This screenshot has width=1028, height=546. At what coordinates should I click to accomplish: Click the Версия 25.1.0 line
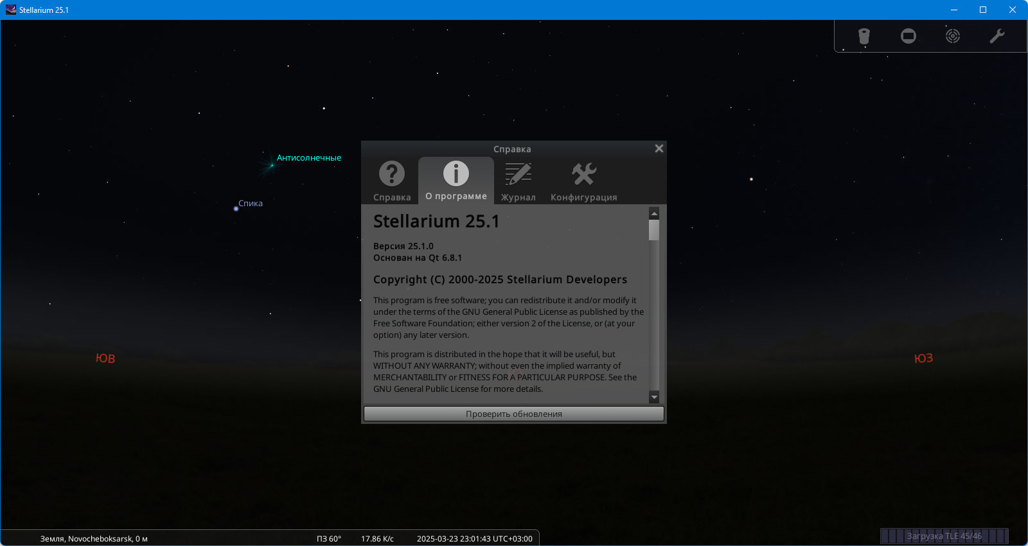(403, 246)
